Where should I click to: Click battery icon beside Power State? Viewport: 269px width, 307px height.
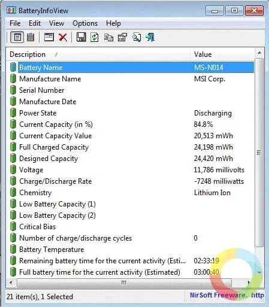coord(13,113)
